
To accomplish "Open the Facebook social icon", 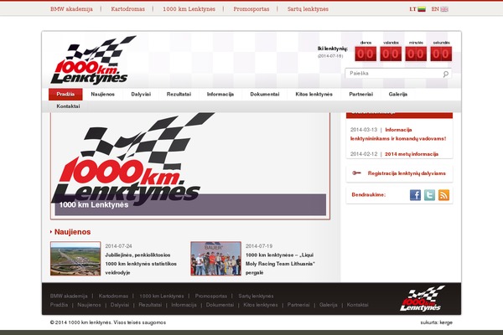I will (415, 195).
